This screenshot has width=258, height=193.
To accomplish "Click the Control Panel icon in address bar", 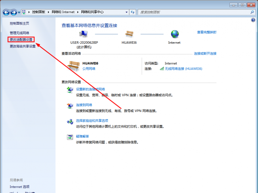I will click(x=24, y=12).
